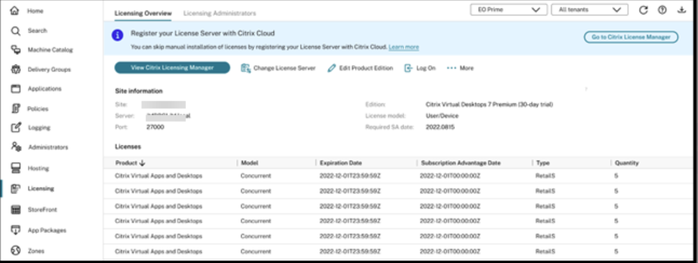Switch to Licensing Administrators tab
Image resolution: width=698 pixels, height=263 pixels.
219,13
